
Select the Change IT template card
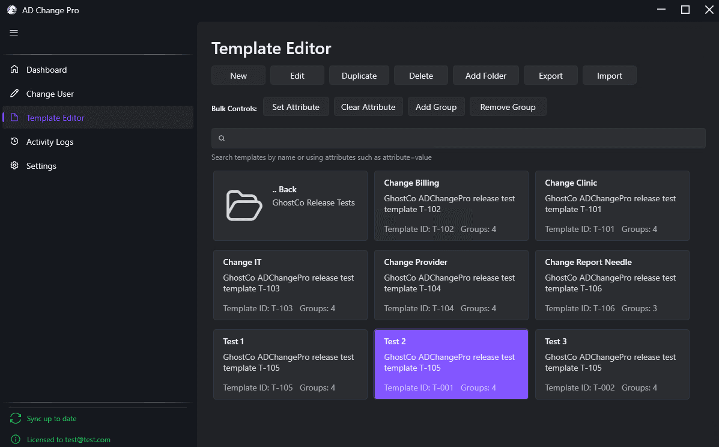pyautogui.click(x=290, y=285)
